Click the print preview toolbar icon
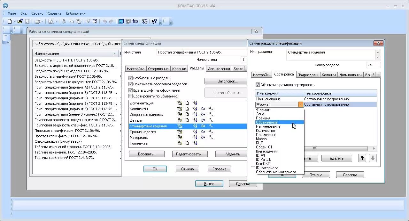Image resolution: width=409 pixels, height=221 pixels. pyautogui.click(x=51, y=21)
